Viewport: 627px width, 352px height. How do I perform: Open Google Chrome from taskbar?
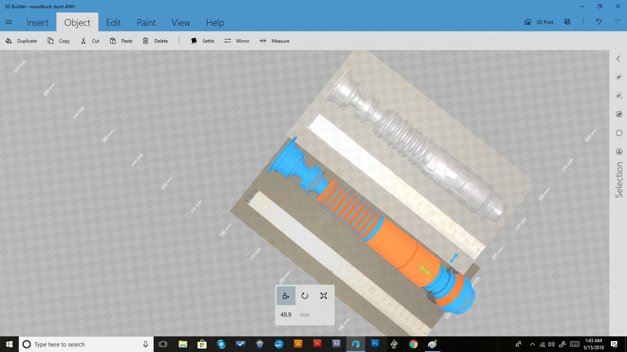pos(413,344)
